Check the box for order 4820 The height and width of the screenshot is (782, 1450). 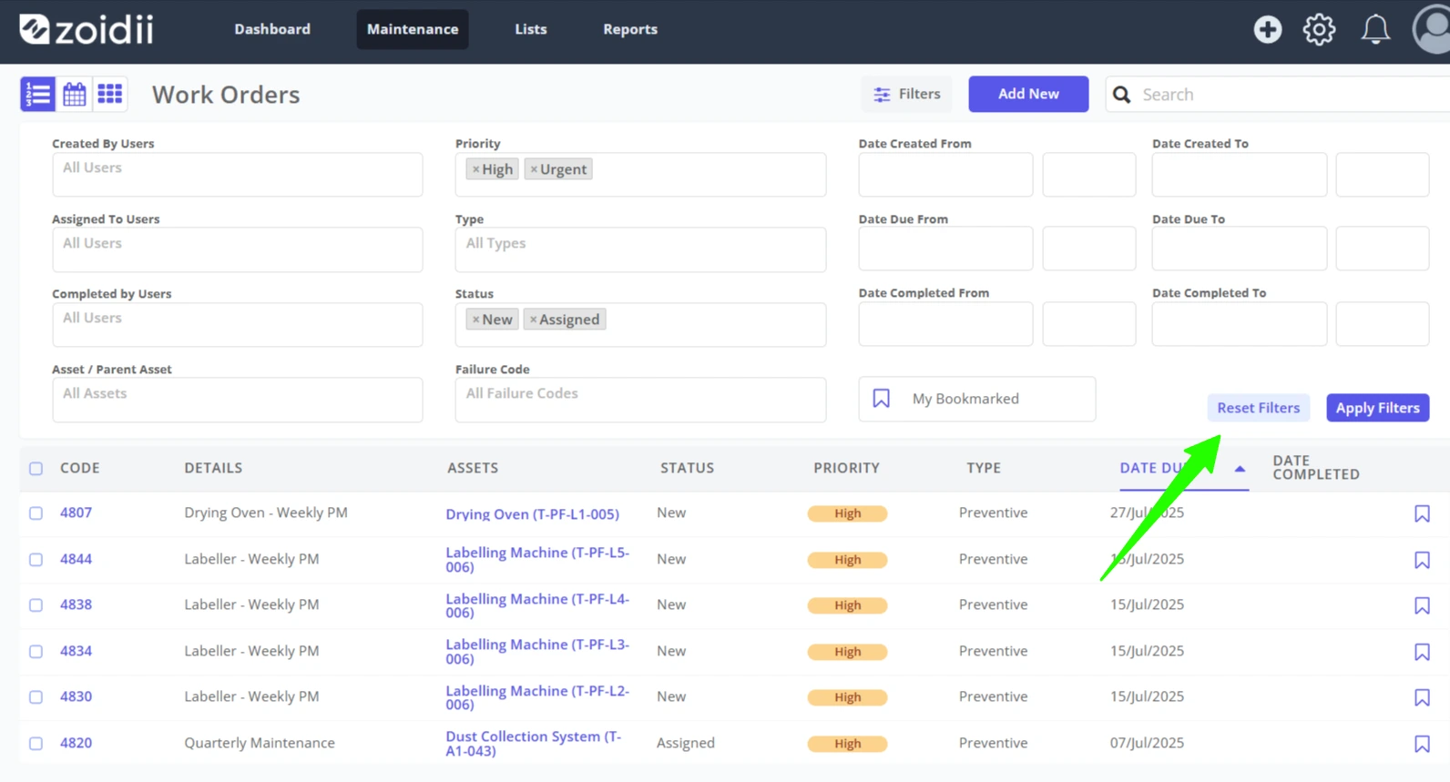point(36,744)
